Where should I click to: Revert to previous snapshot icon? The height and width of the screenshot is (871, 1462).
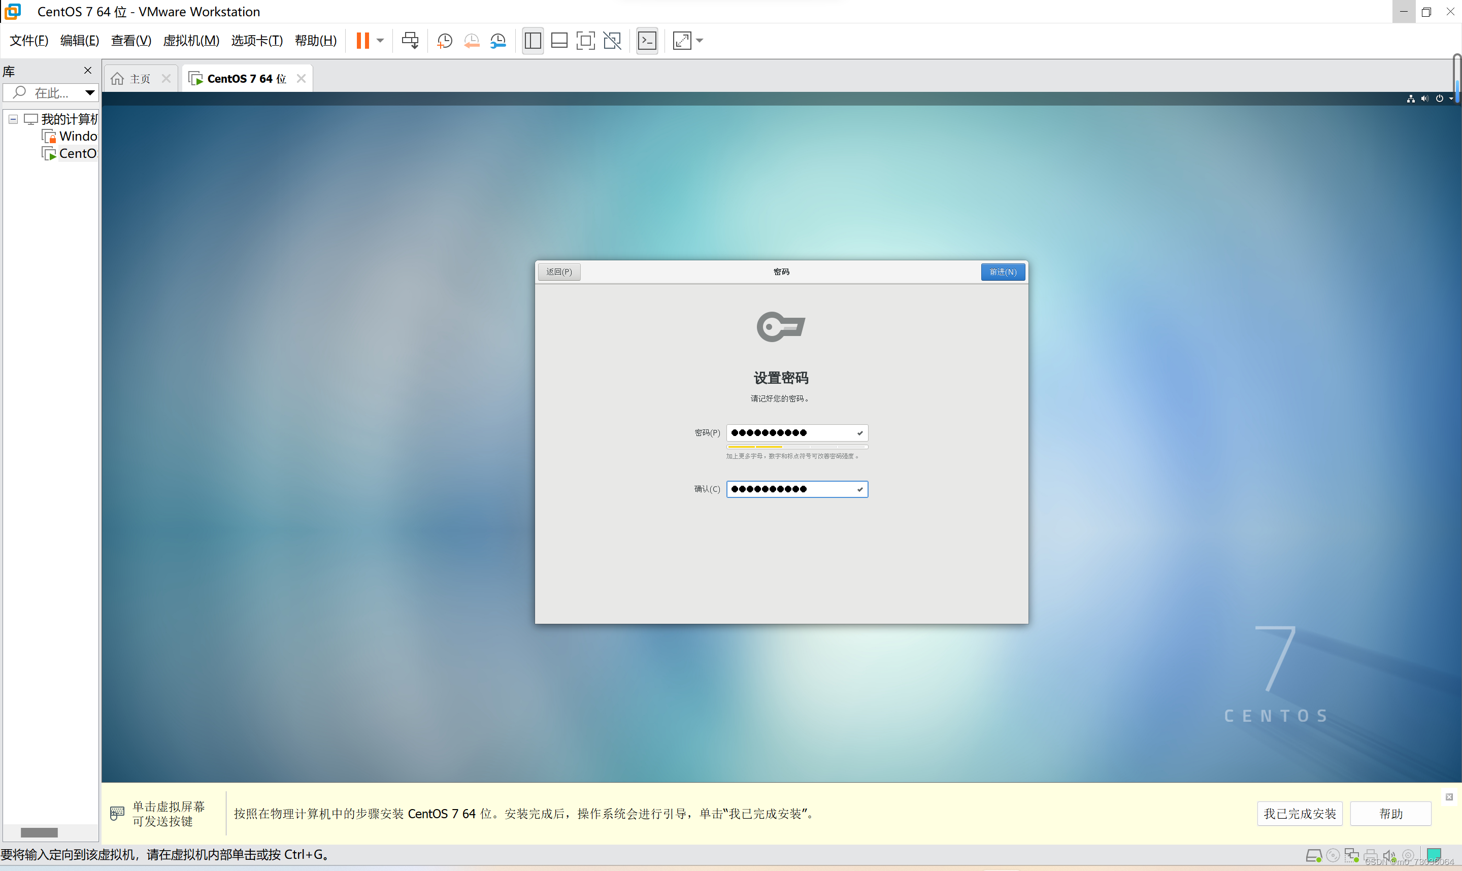pos(471,41)
